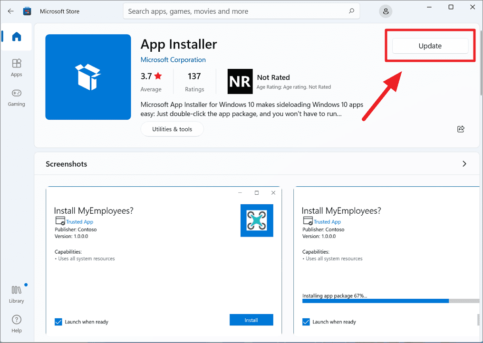Open the Gaming section
This screenshot has width=483, height=343.
click(16, 97)
